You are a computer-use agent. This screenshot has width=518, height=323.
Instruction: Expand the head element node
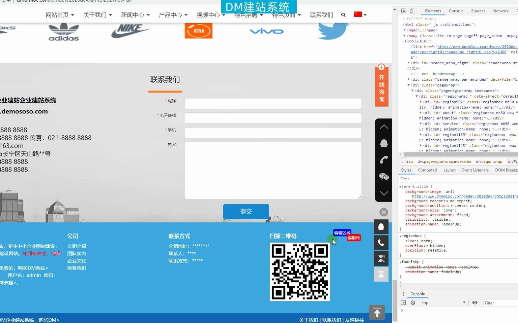405,30
